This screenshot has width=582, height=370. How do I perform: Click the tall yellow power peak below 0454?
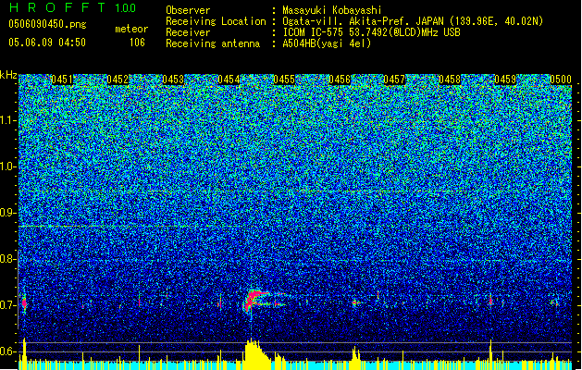[256, 352]
